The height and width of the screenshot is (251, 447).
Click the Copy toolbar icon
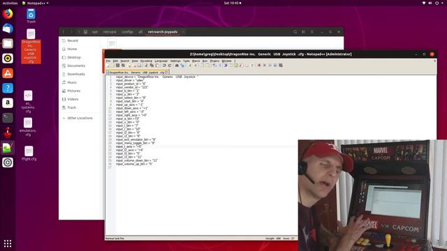pyautogui.click(x=152, y=65)
